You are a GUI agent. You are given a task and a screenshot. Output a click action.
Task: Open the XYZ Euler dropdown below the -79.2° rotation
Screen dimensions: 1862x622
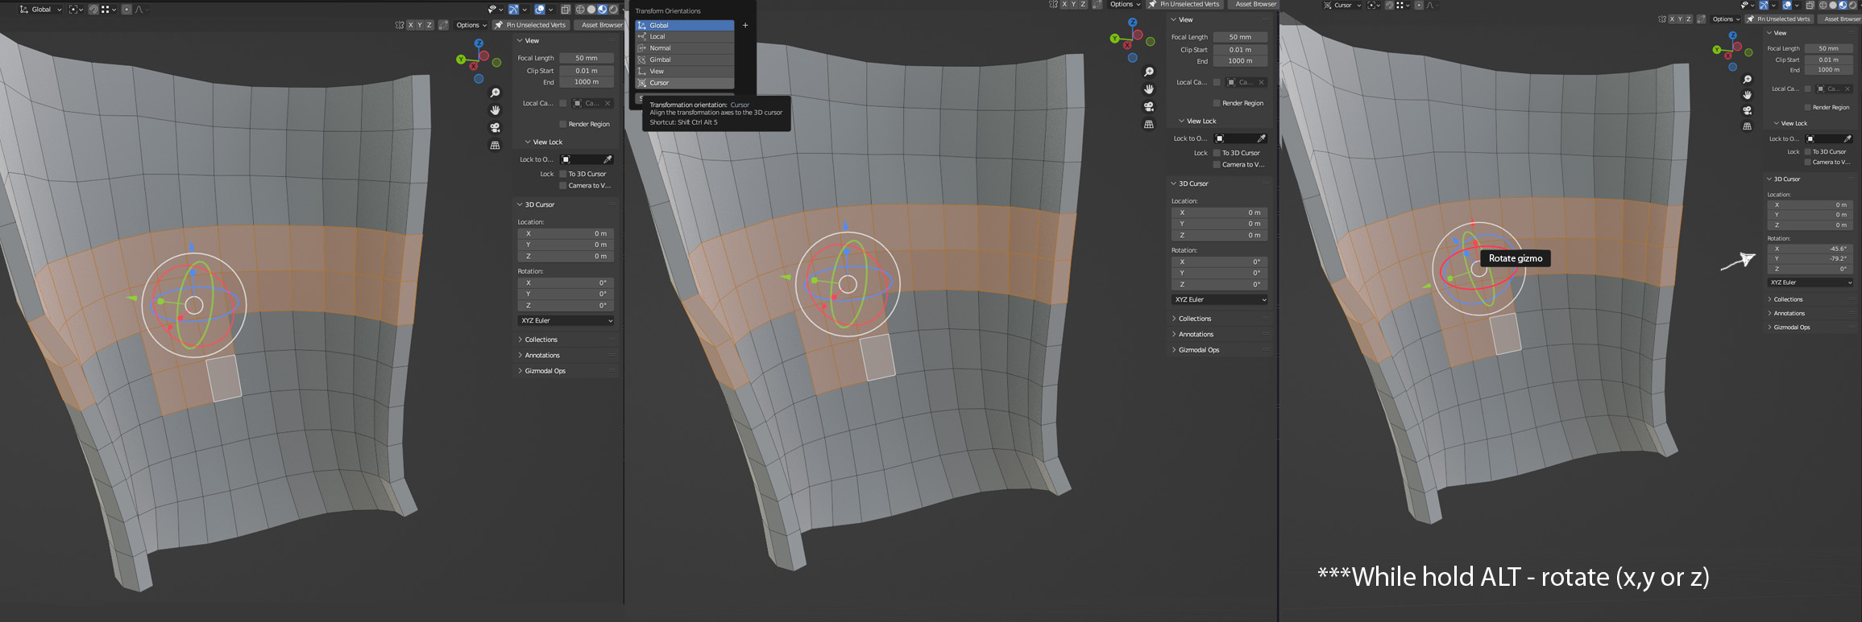point(1810,282)
